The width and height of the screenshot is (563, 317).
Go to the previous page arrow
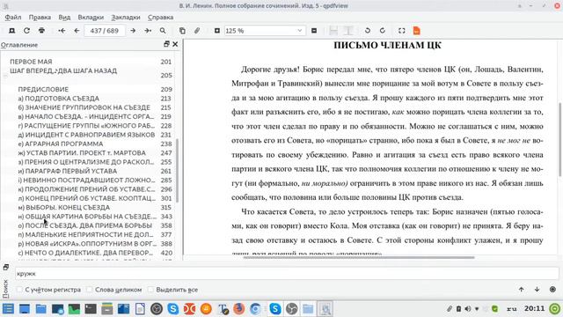77,31
